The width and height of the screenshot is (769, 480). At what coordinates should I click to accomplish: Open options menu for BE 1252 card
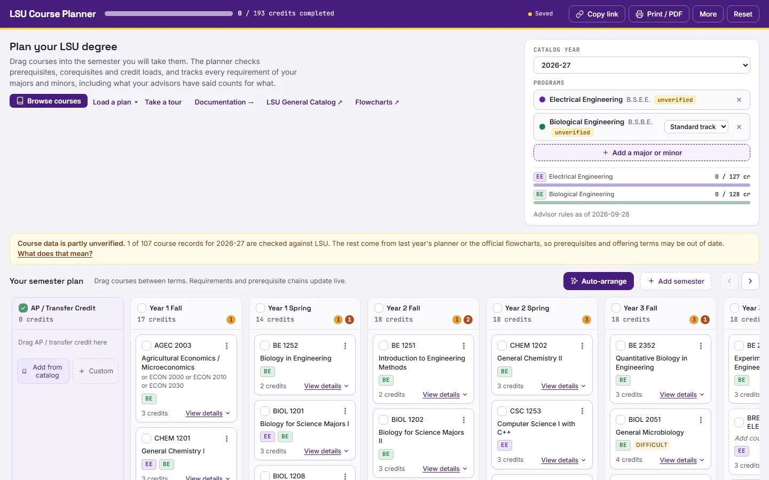(x=346, y=346)
